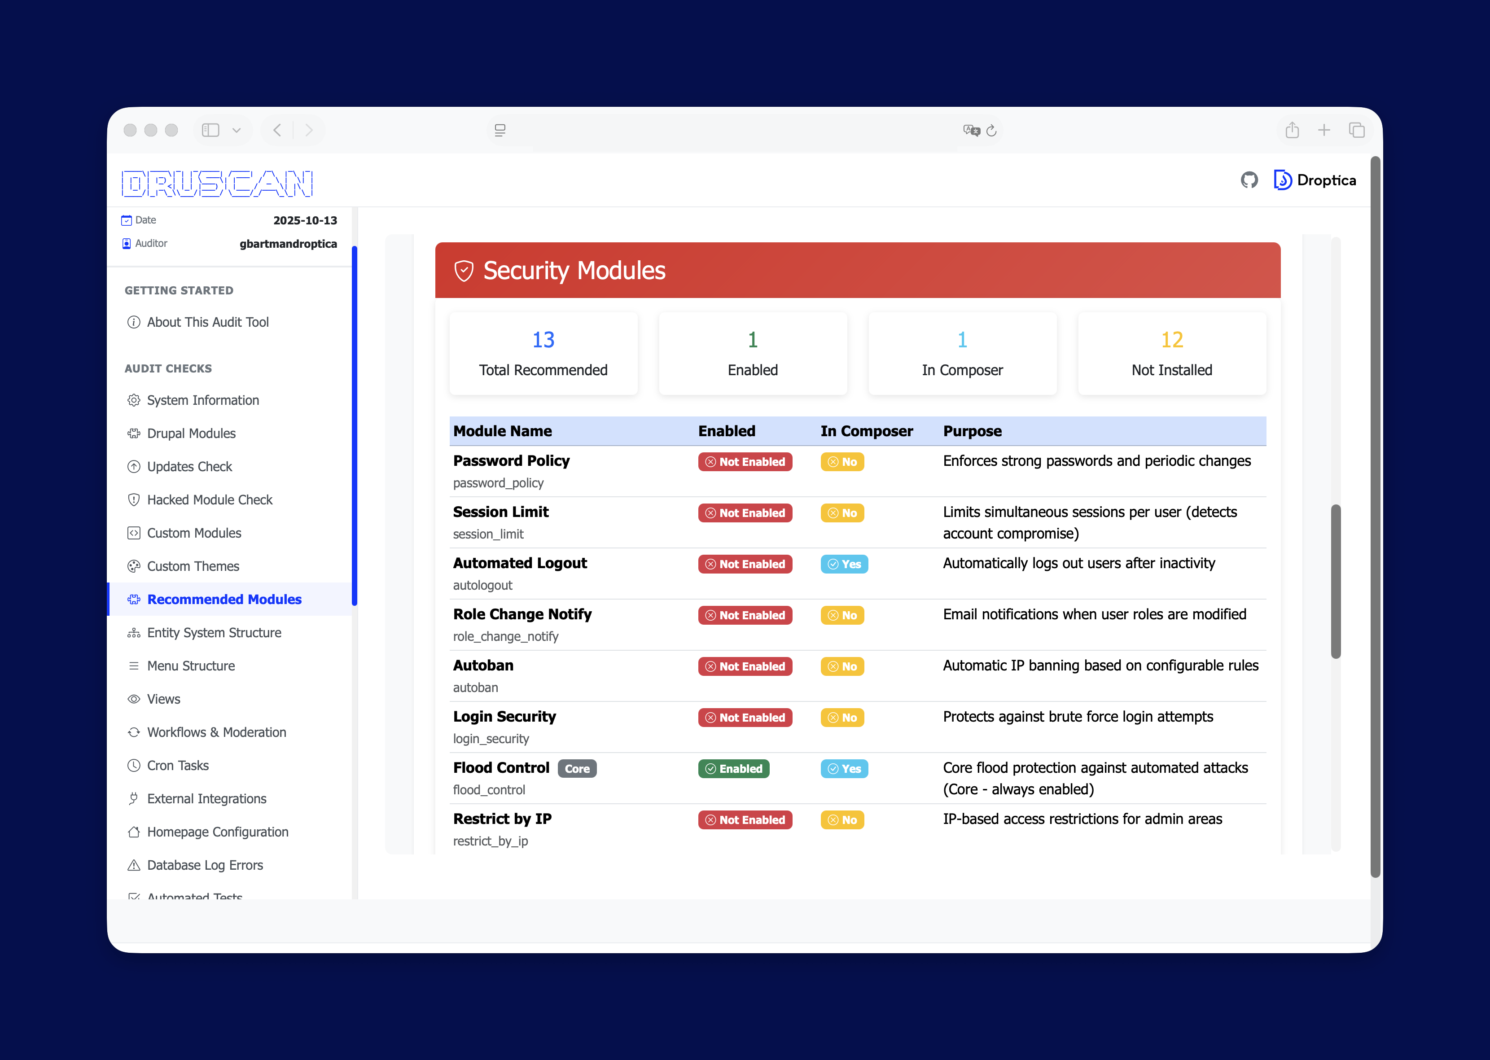Click the eye icon next to Views
Image resolution: width=1490 pixels, height=1060 pixels.
(134, 698)
